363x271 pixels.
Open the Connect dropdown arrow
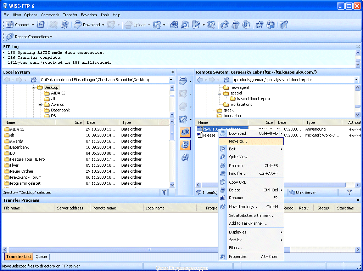(33, 25)
